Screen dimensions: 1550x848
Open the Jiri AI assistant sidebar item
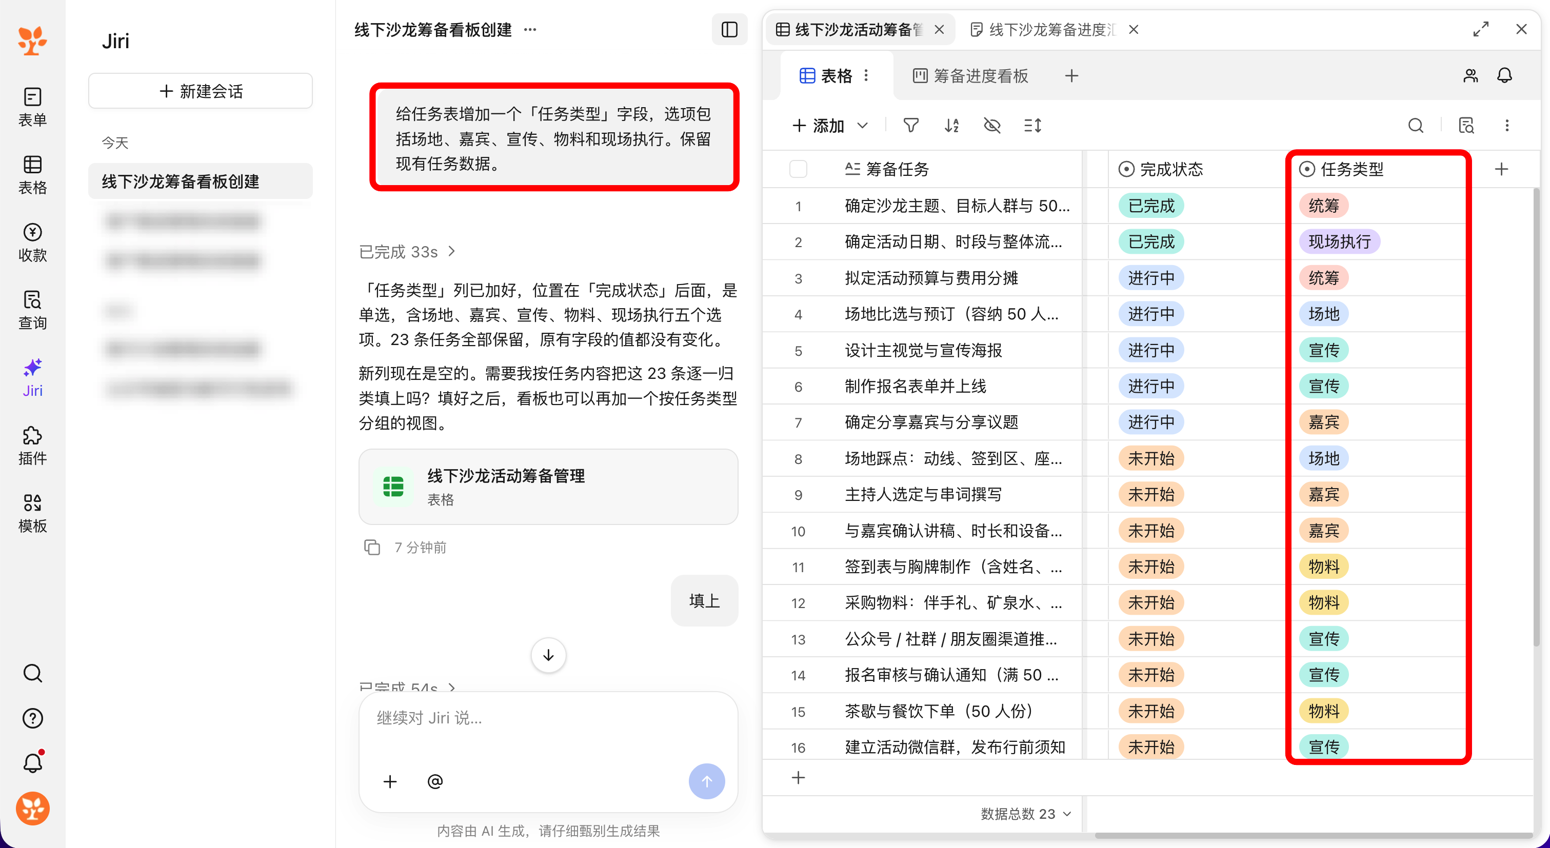tap(32, 378)
